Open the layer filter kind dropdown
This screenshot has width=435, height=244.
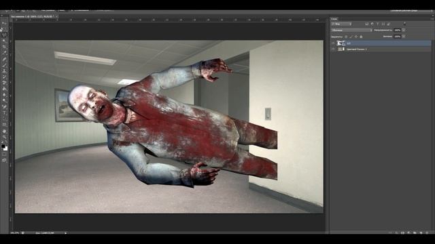(342, 24)
